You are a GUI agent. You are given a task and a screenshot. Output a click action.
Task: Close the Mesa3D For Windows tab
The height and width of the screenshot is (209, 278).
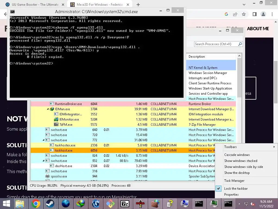pyautogui.click(x=128, y=5)
